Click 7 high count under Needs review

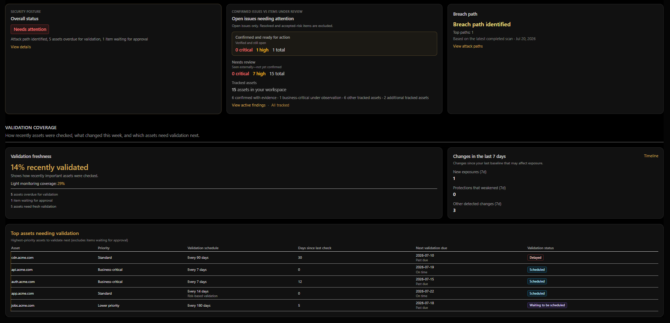point(259,74)
